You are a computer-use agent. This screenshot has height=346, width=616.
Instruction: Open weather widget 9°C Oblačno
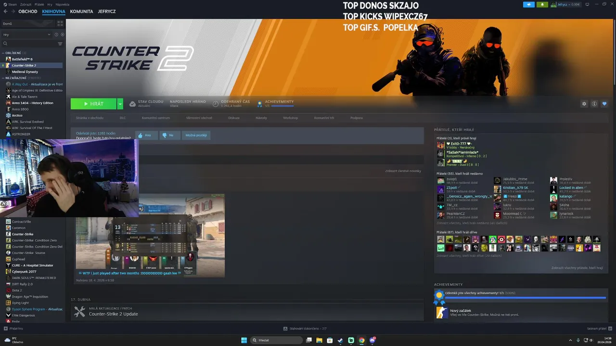click(x=13, y=340)
